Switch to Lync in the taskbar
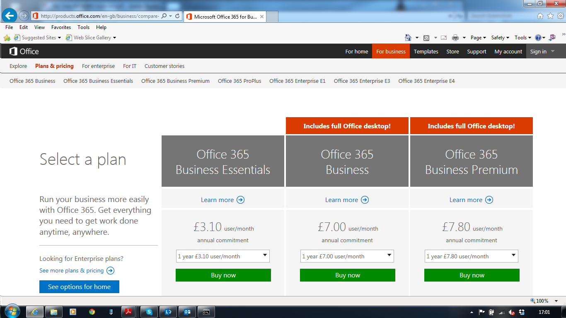566x318 pixels. (168, 312)
